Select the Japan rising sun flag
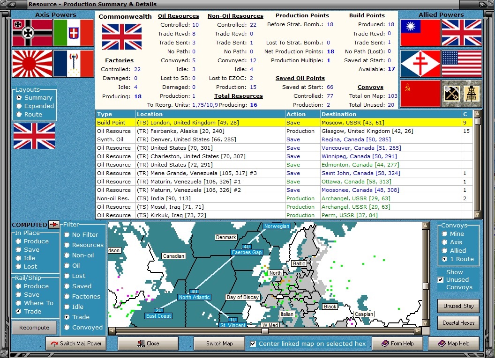 pyautogui.click(x=32, y=63)
